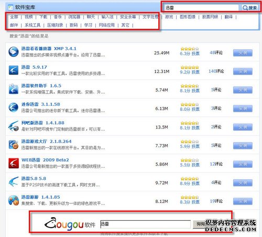This screenshot has height=237, width=262.
Task: Open the 迷你迅雷 3.1.1.58 title link
Action: tap(40, 104)
